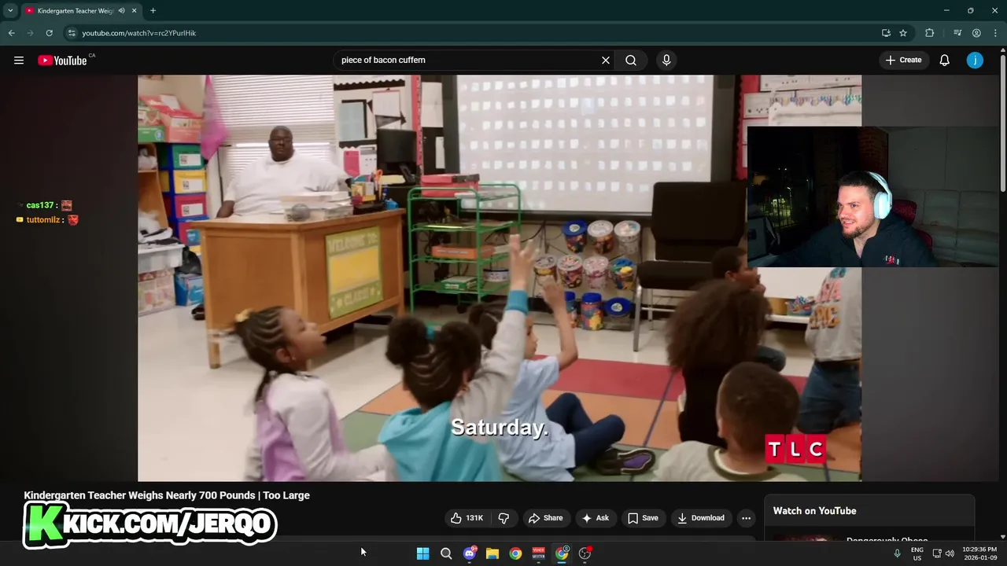Open more actions three-dot menu
This screenshot has width=1007, height=566.
click(746, 518)
